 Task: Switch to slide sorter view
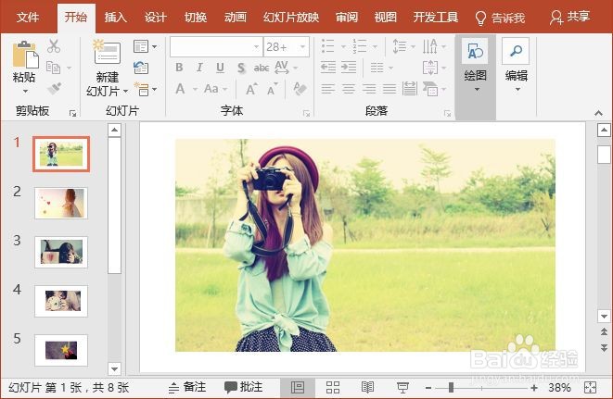[x=333, y=388]
